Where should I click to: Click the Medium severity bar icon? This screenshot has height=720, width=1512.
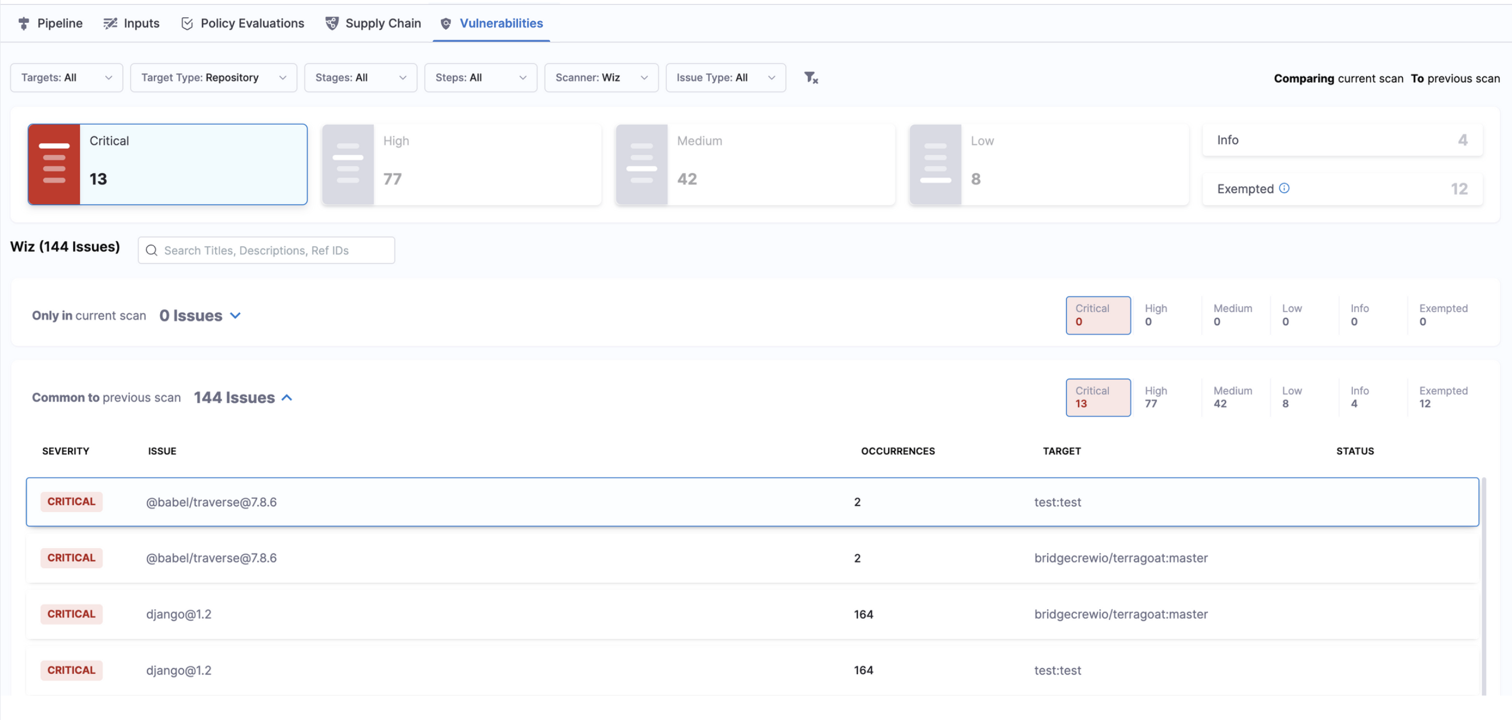tap(642, 164)
